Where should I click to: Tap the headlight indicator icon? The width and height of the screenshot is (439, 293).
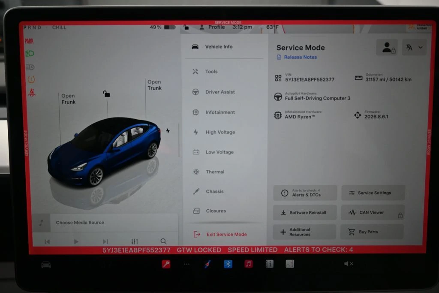tap(30, 54)
